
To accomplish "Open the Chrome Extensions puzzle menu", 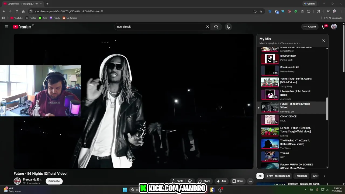I will [309, 11].
